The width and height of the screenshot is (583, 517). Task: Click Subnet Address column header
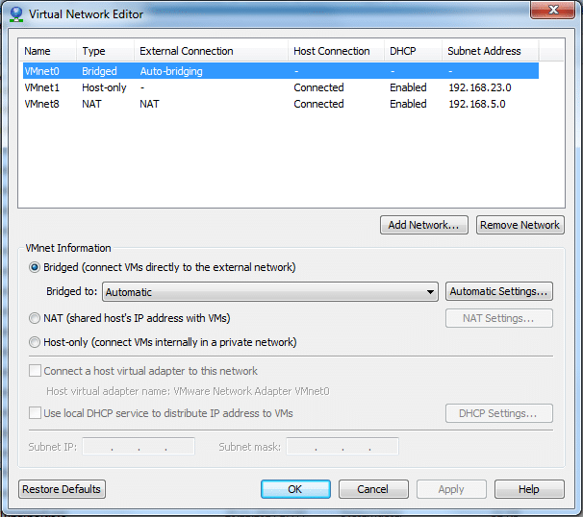[490, 51]
